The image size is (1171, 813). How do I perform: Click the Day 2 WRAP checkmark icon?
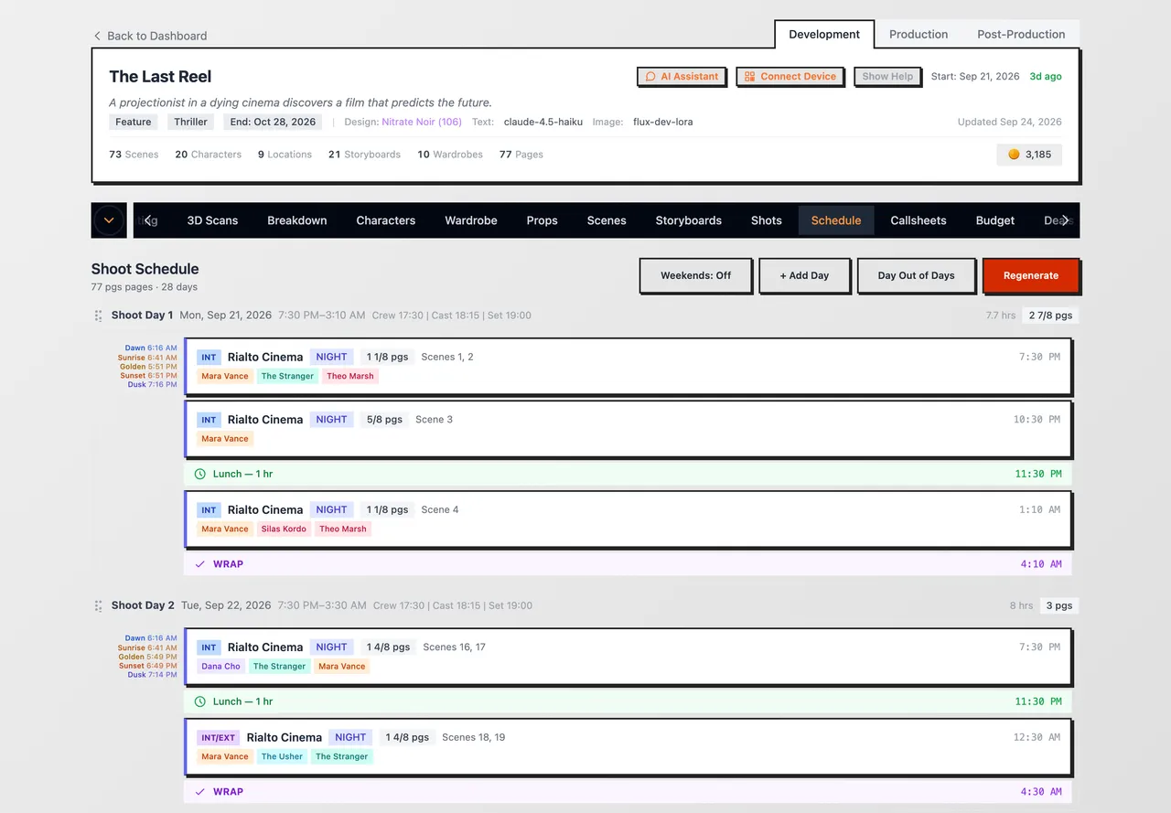click(x=200, y=792)
